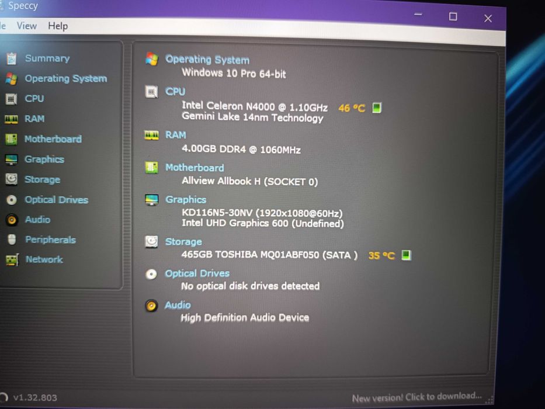Screen dimensions: 545x409
Task: Select Motherboard in the sidebar
Action: (53, 139)
